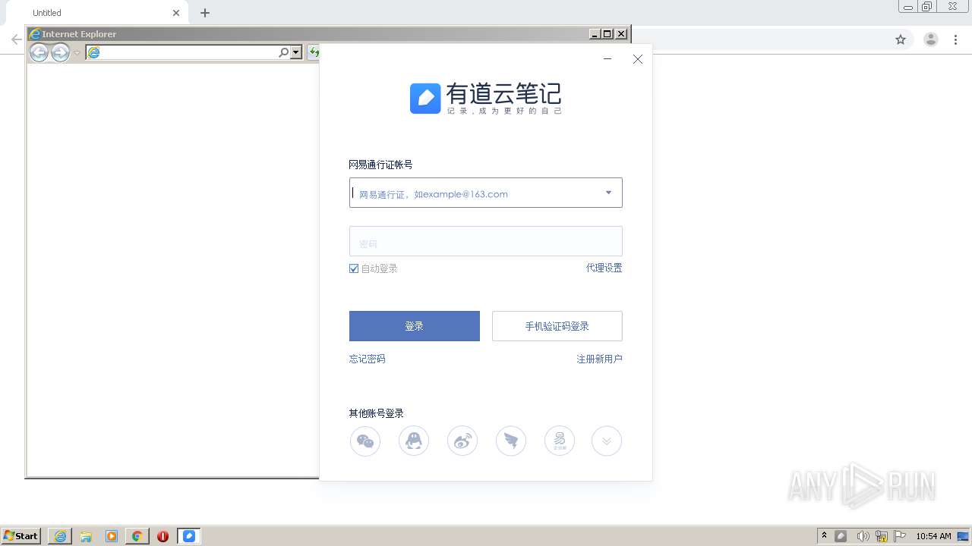Click the Youdao Note logo icon
The width and height of the screenshot is (972, 546).
(x=425, y=99)
